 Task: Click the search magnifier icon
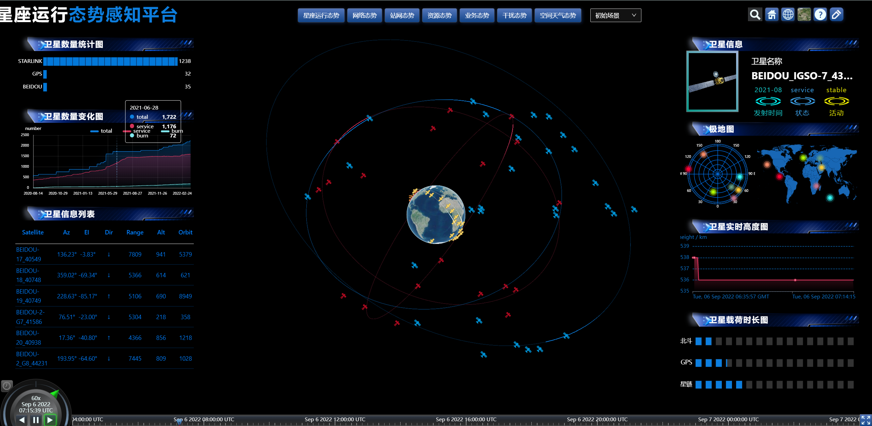click(x=755, y=15)
